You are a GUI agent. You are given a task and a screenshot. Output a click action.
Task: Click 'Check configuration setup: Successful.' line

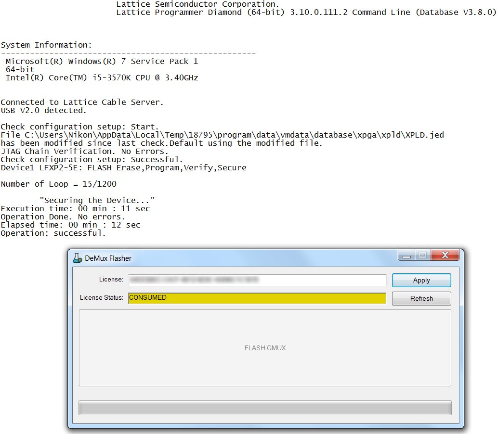point(92,160)
